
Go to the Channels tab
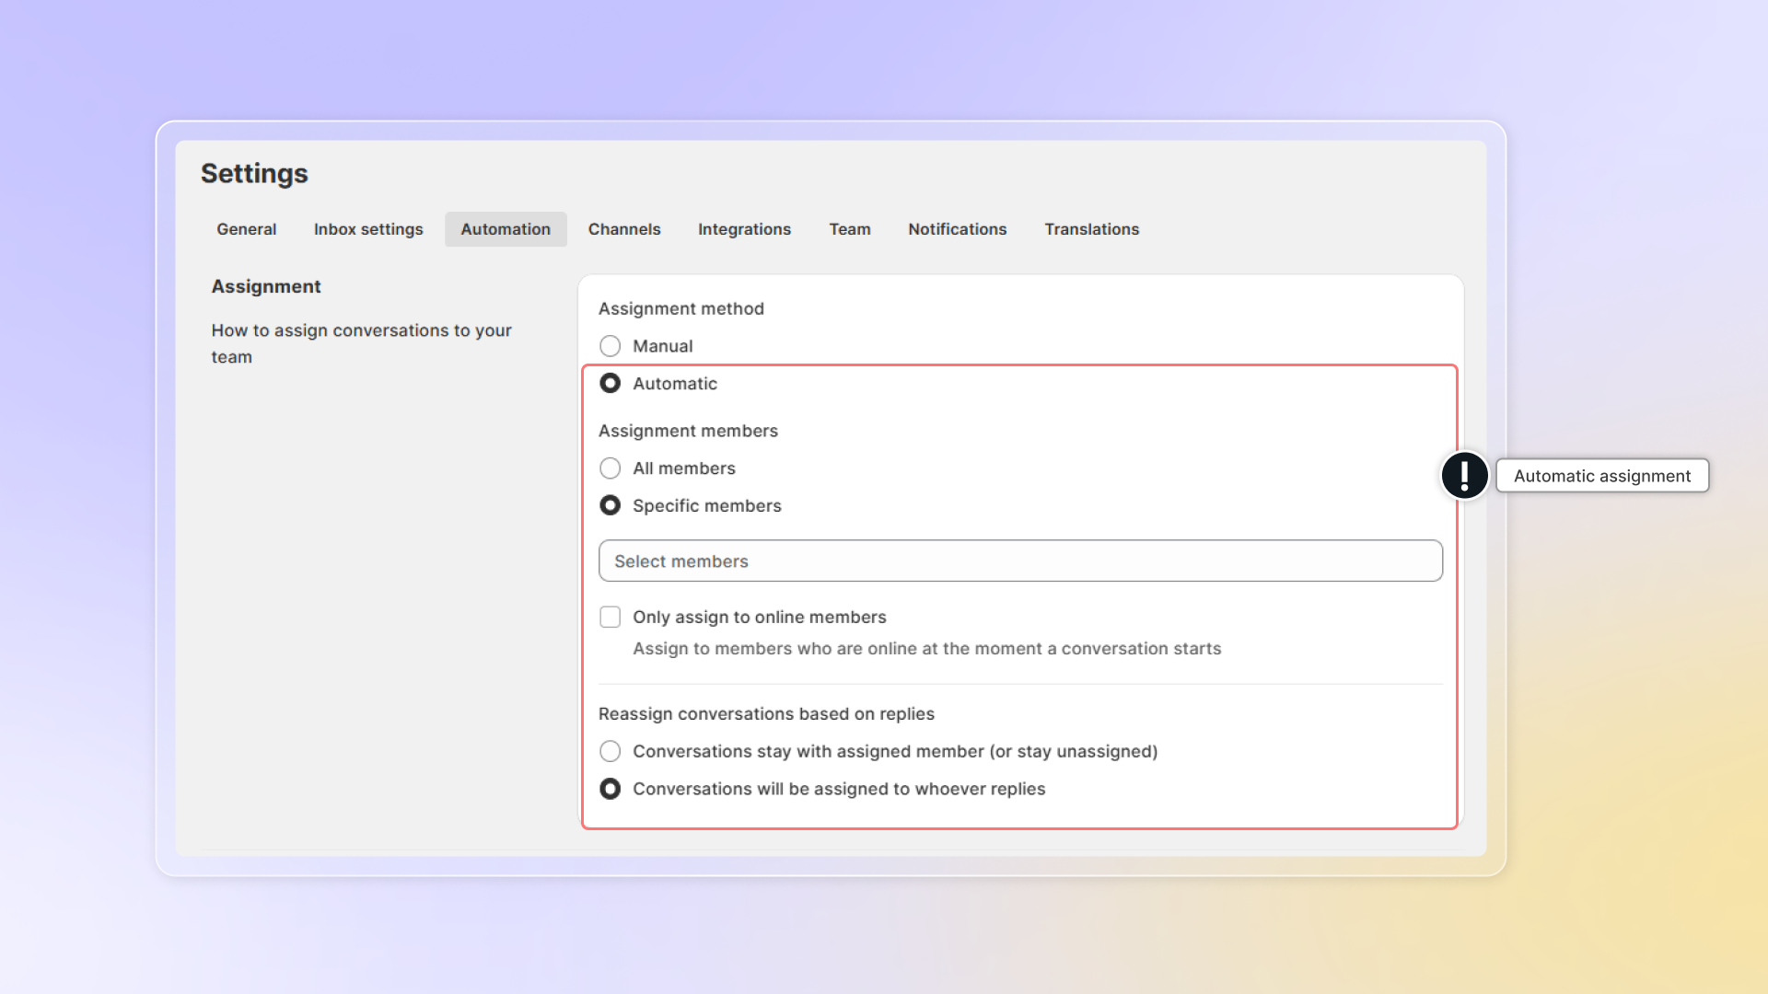pos(624,229)
